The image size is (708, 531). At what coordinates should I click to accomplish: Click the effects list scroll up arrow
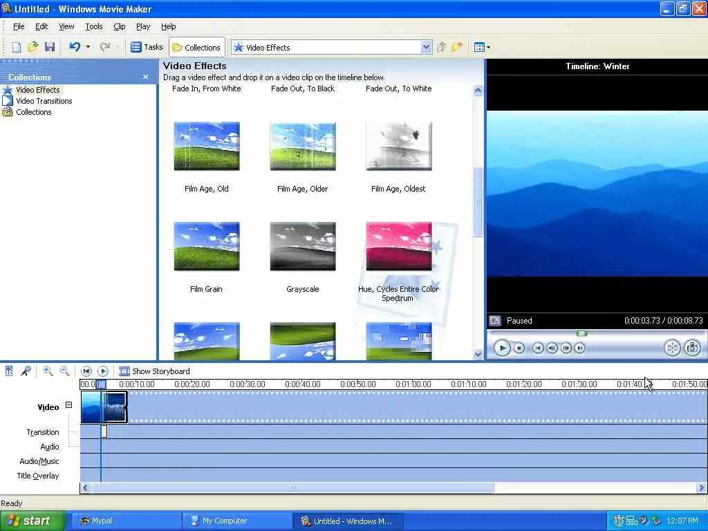[x=478, y=91]
